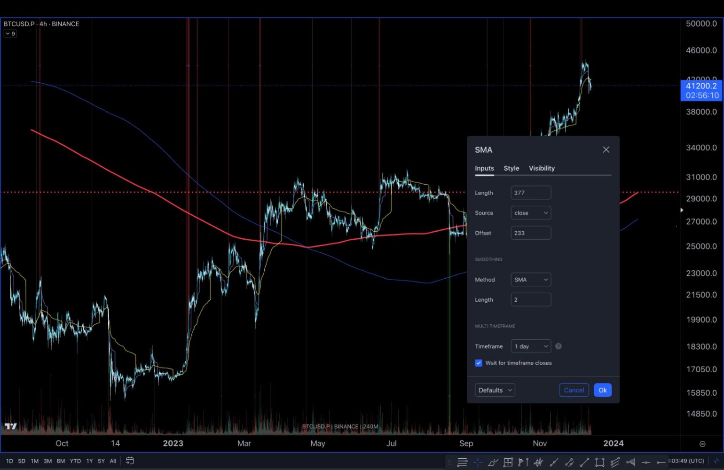
Task: Select the plain trend line tool next to the rectangle
Action: point(584,462)
